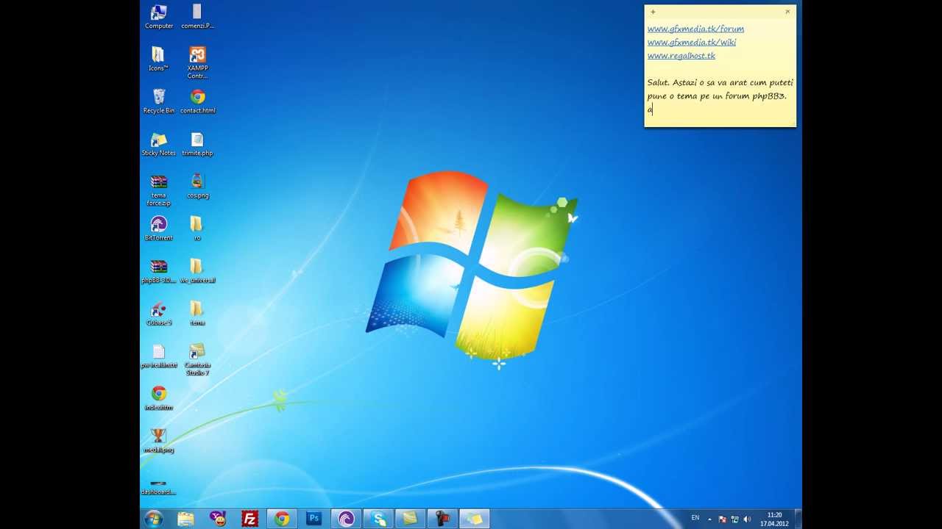This screenshot has height=529, width=942.
Task: Switch to BitTorrent in the taskbar
Action: (346, 519)
